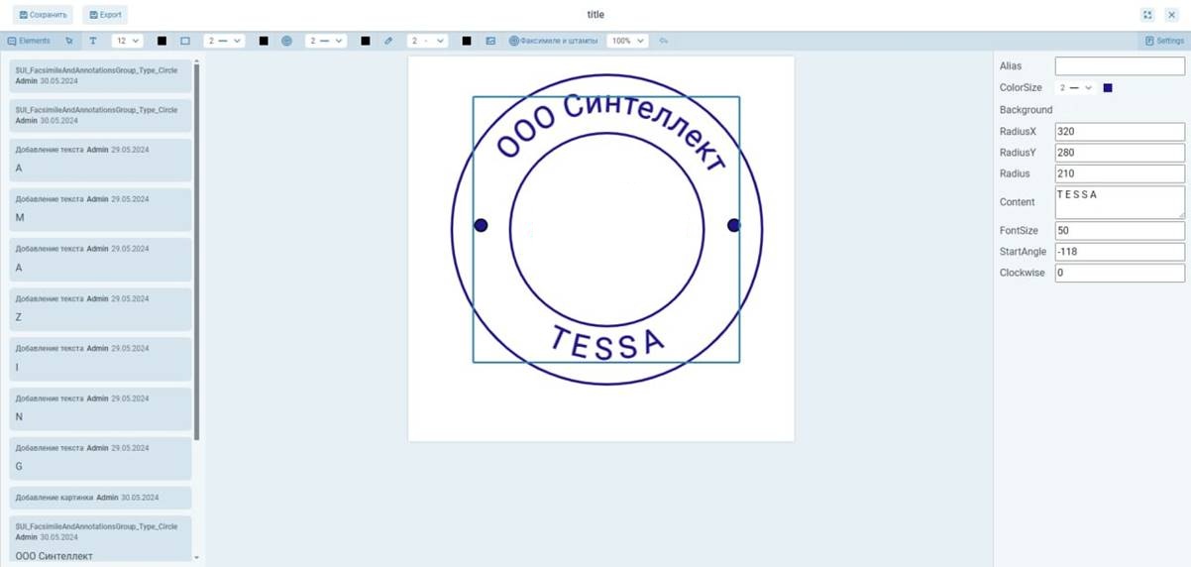Select the pencil drawing tool

coord(388,41)
